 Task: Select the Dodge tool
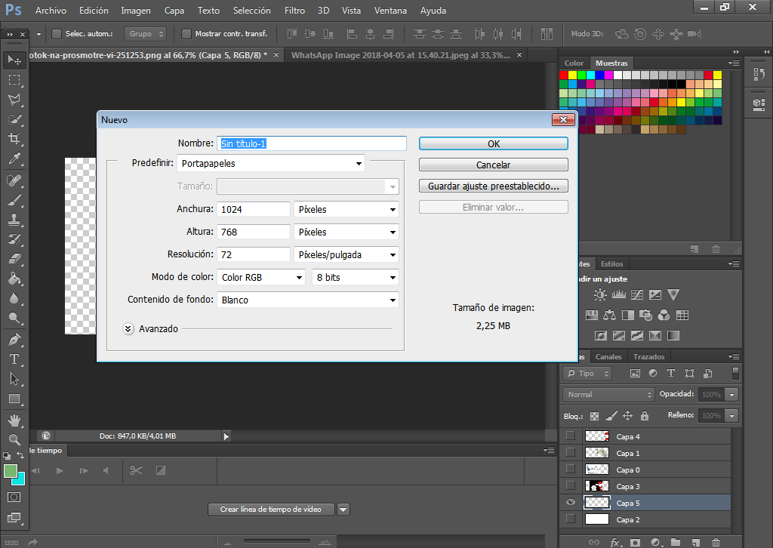(14, 319)
